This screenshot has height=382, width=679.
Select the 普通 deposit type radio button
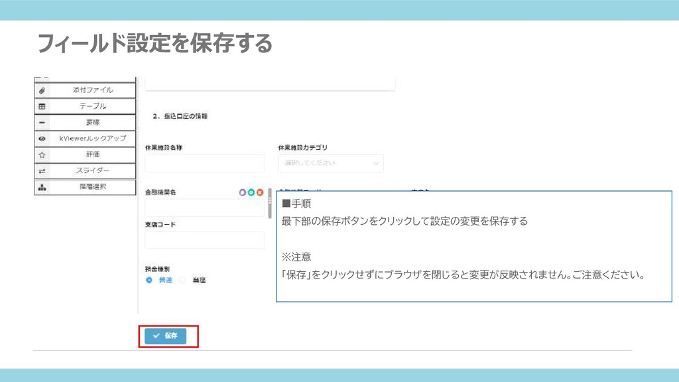(x=149, y=281)
